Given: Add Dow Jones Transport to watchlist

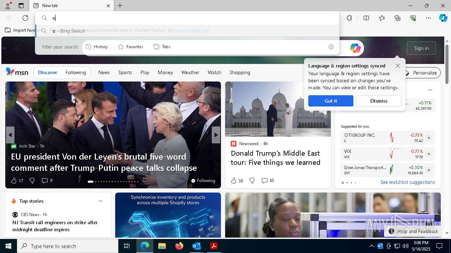Looking at the screenshot, I should [429, 170].
